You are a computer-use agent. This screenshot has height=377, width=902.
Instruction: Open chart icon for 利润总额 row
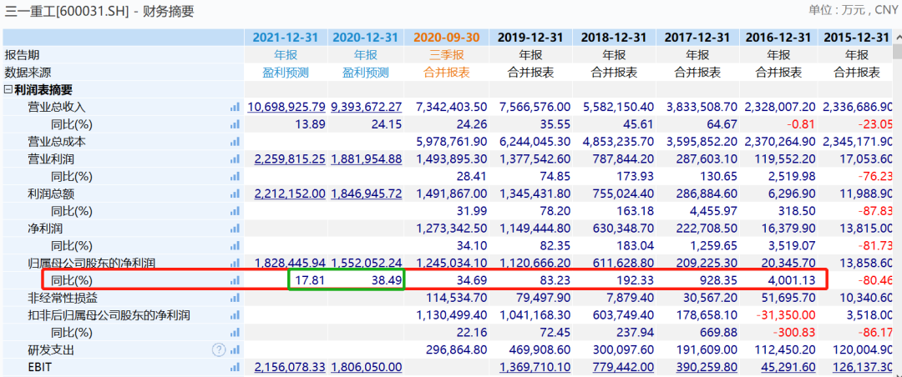[235, 194]
